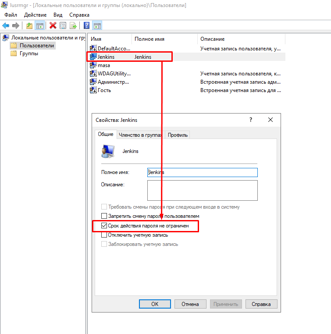Image resolution: width=331 pixels, height=334 pixels.
Task: Click the Up one level folder icon
Action: click(x=29, y=25)
